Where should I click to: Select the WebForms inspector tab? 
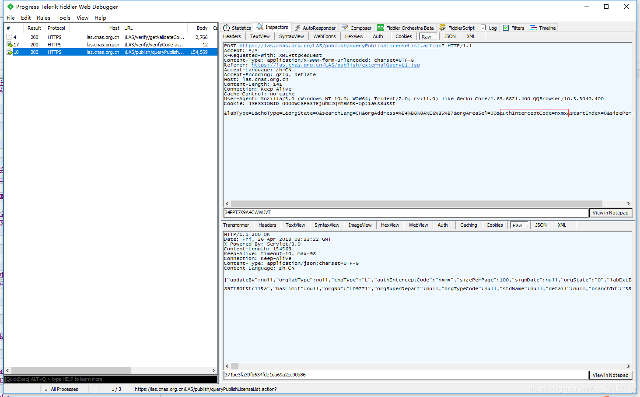325,37
